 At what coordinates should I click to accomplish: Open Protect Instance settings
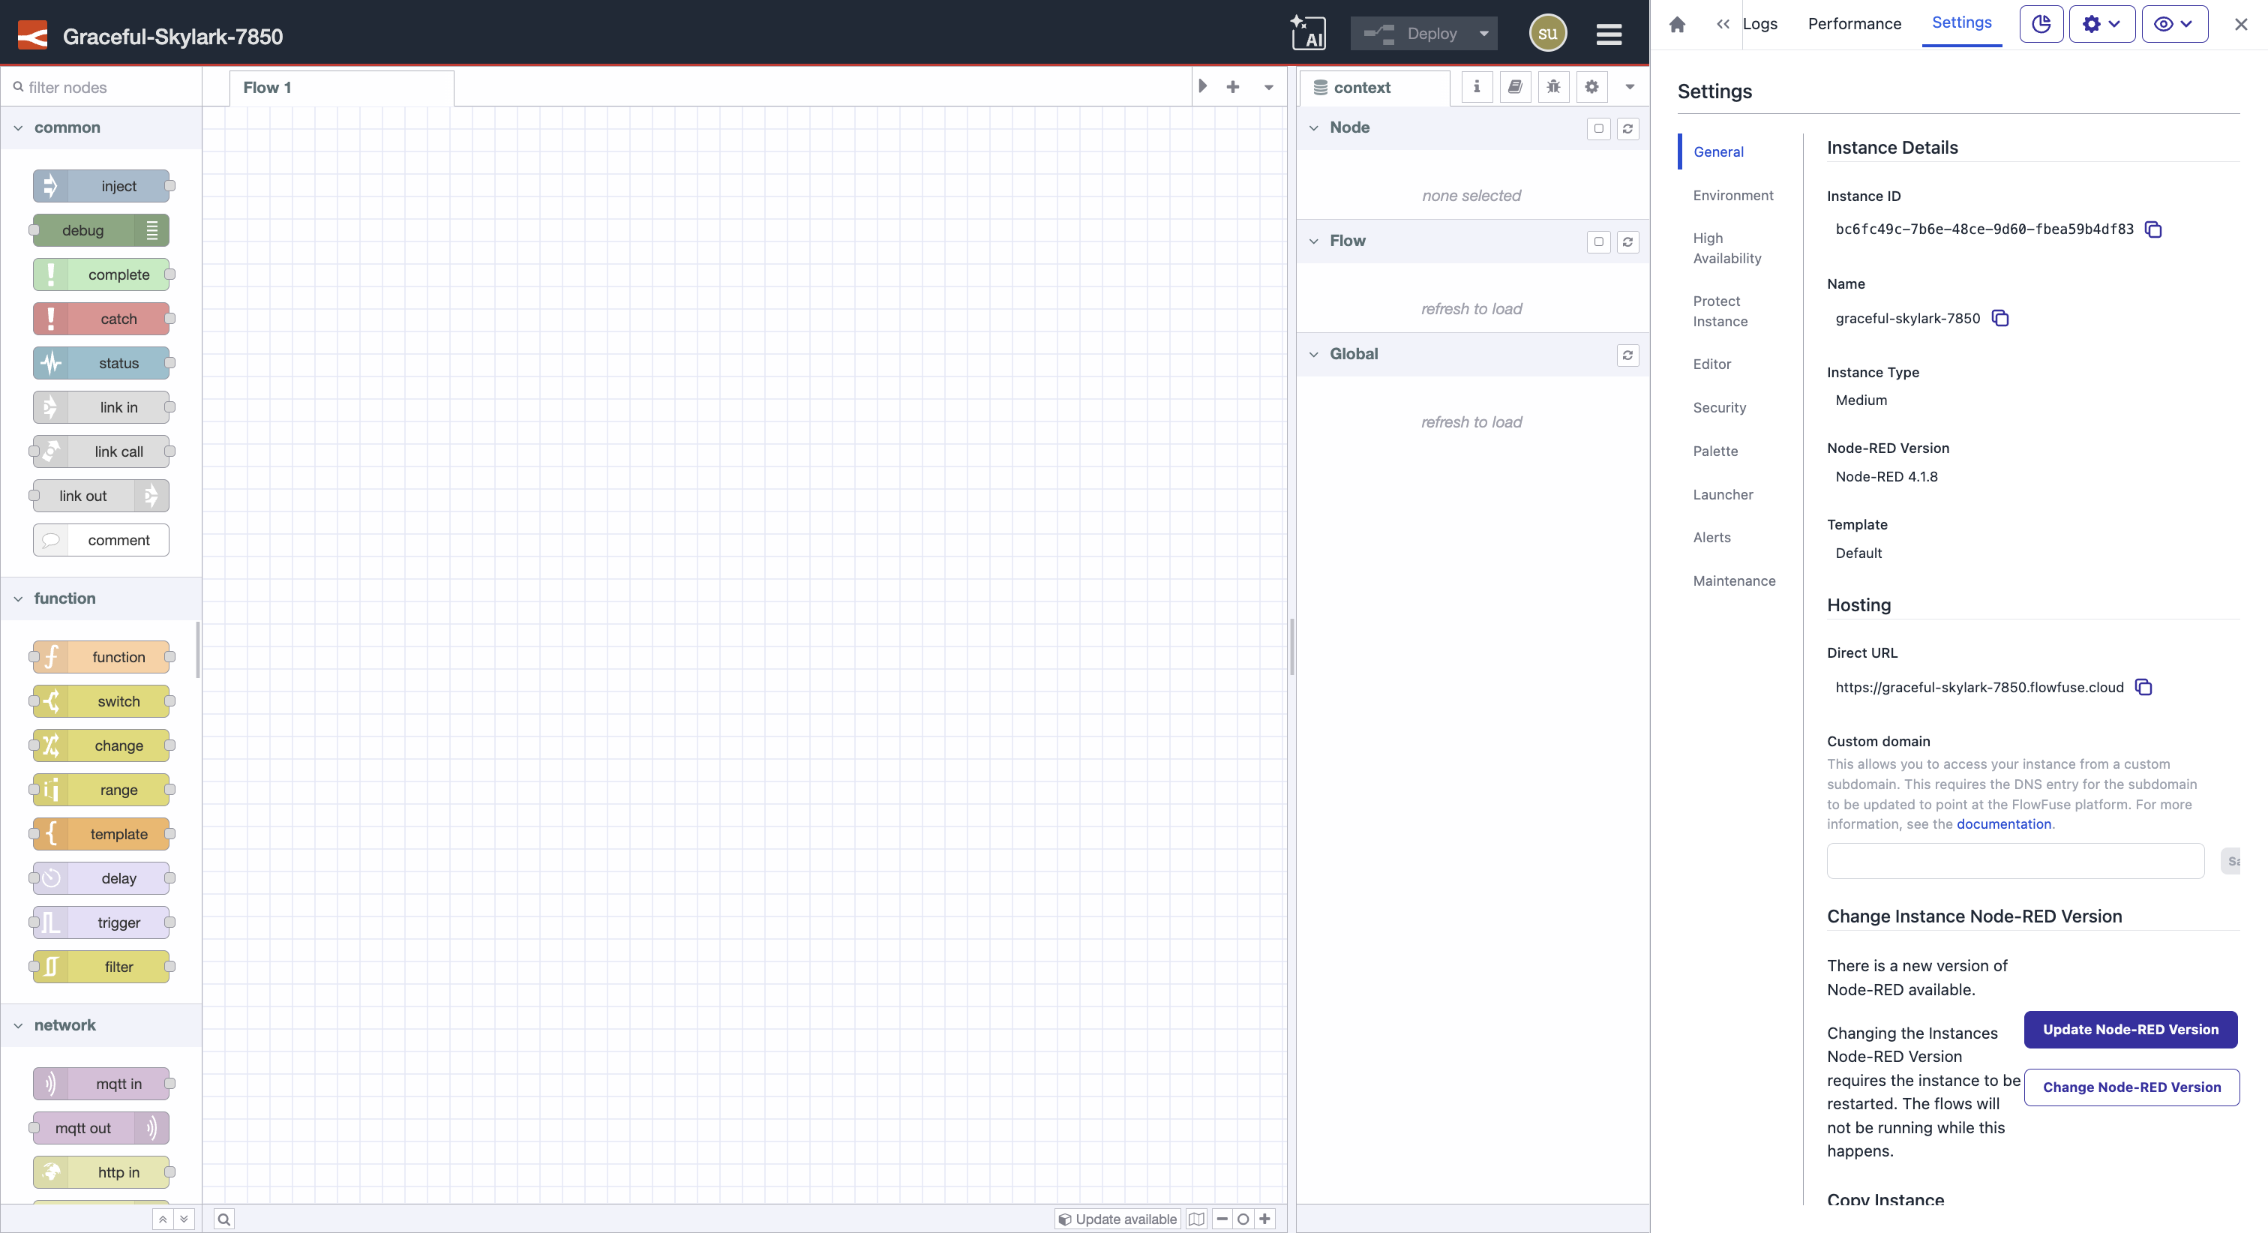[1720, 311]
